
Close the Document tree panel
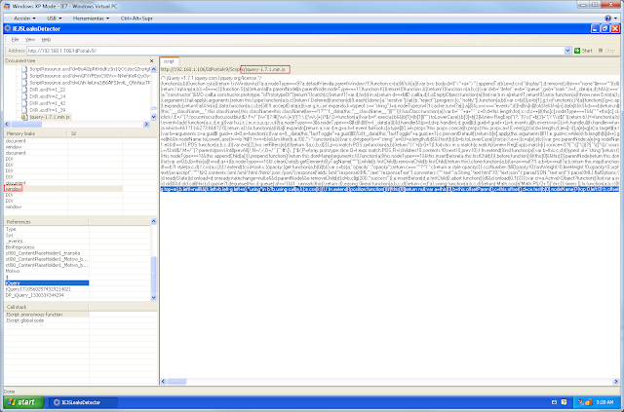point(152,60)
